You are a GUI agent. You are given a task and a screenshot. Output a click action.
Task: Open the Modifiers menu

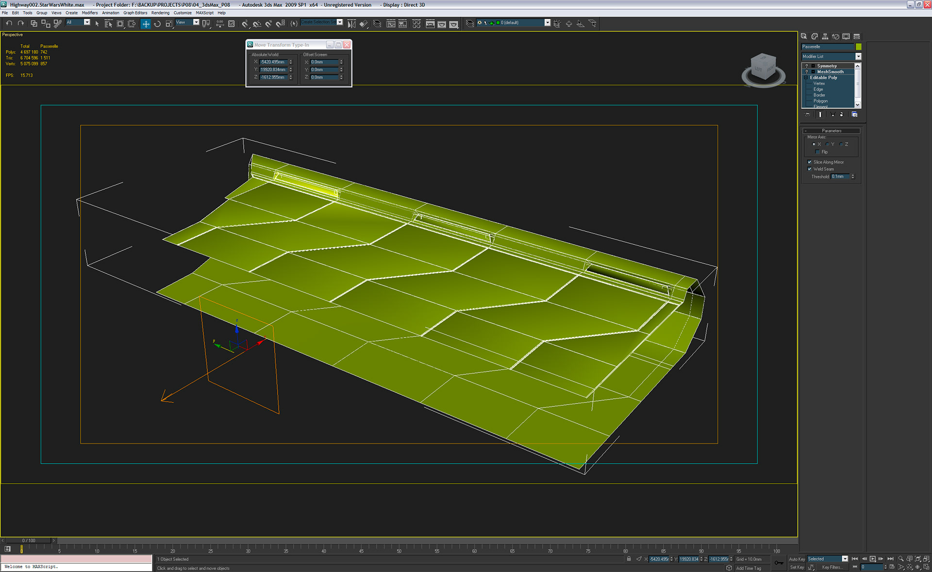(x=89, y=13)
